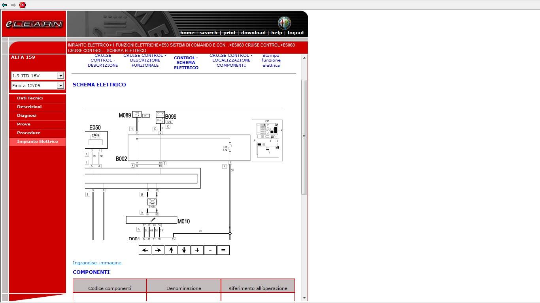Go back with the browser back arrow
The image size is (540, 303).
coord(4,5)
